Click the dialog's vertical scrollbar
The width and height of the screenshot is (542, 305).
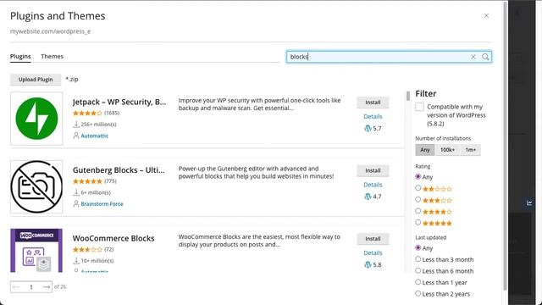click(505, 145)
